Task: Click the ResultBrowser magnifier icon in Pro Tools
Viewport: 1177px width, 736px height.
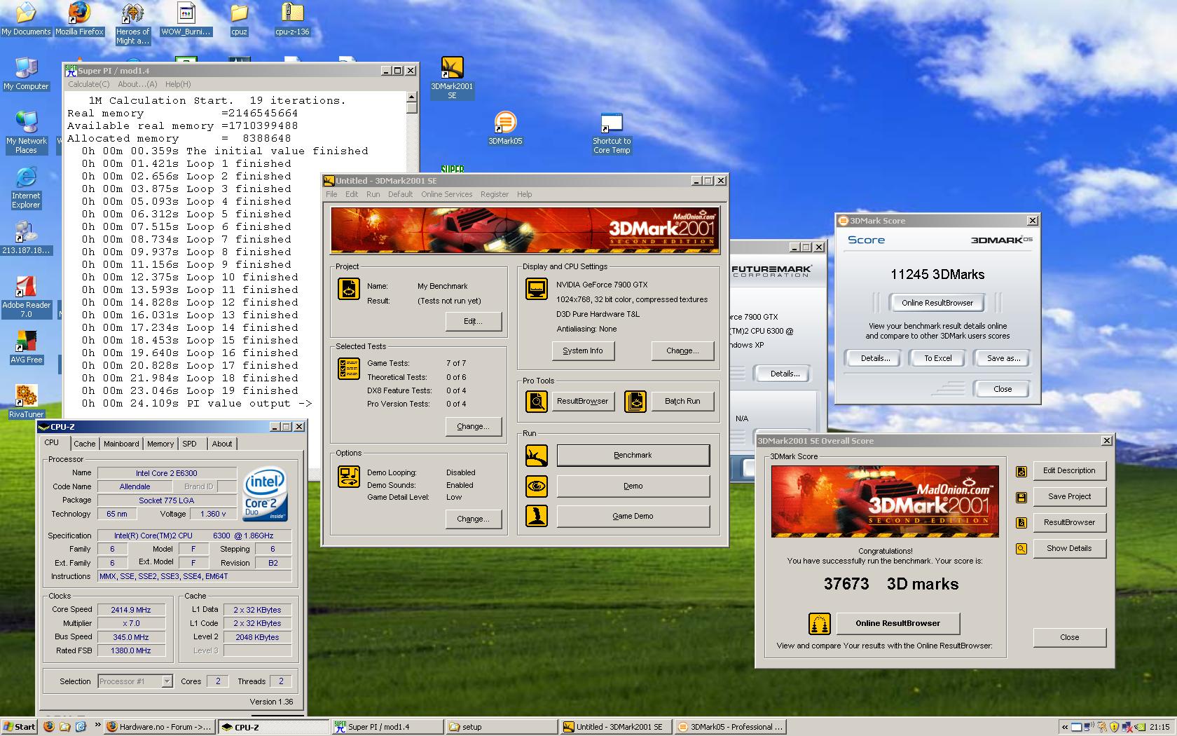Action: tap(537, 402)
